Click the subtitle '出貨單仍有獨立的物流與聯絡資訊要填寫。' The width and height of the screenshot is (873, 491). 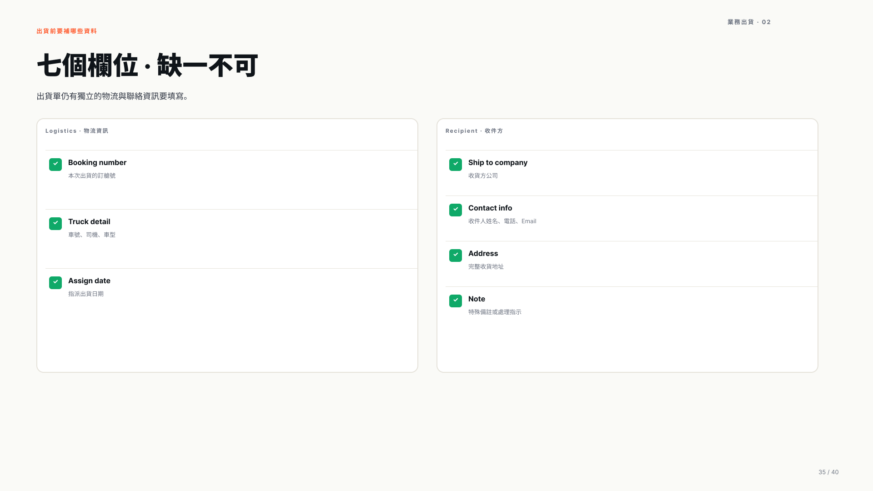tap(113, 96)
